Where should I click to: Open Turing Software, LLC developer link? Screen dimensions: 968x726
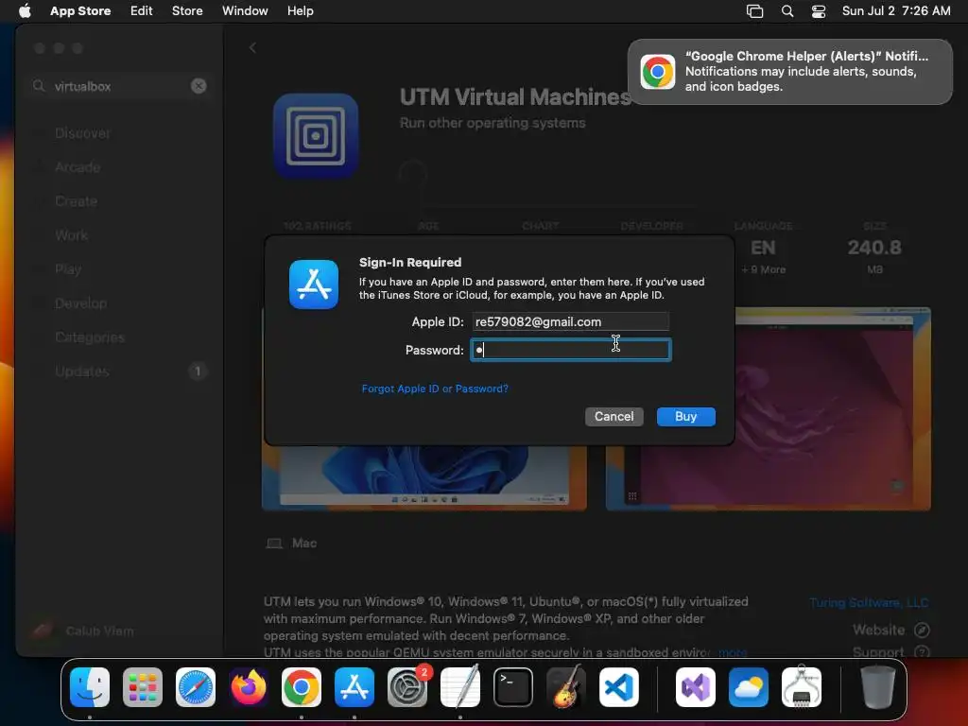[869, 602]
